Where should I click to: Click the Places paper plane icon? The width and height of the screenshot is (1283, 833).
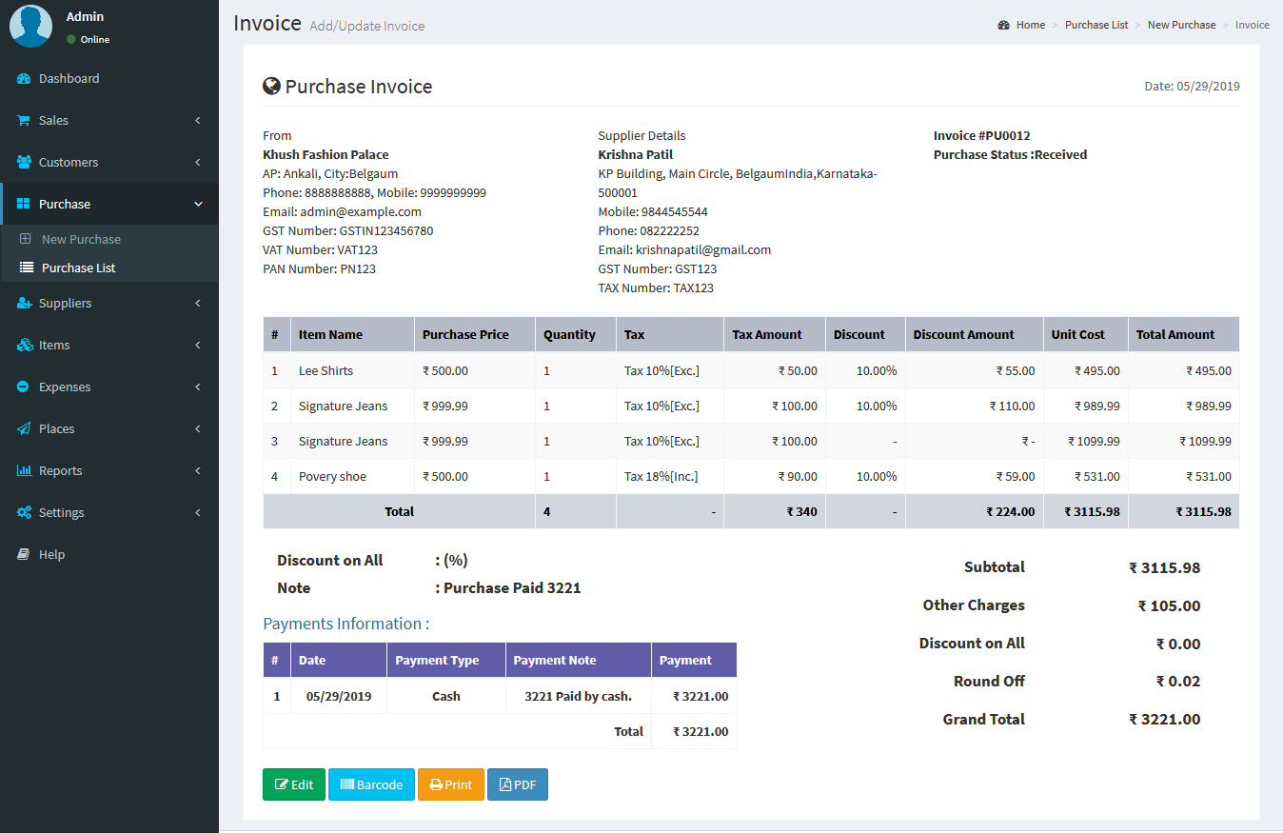tap(24, 429)
